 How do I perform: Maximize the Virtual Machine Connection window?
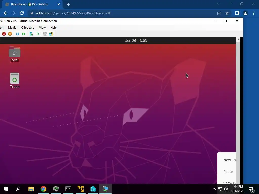click(x=225, y=21)
